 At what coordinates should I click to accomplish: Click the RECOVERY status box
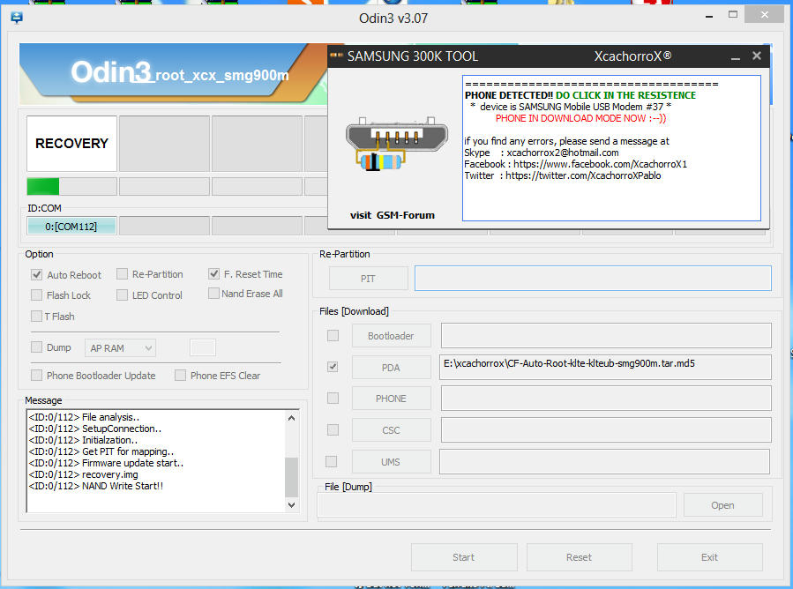coord(71,144)
